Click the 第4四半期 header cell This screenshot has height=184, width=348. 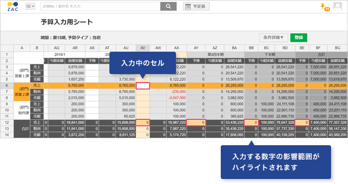(x=215, y=54)
